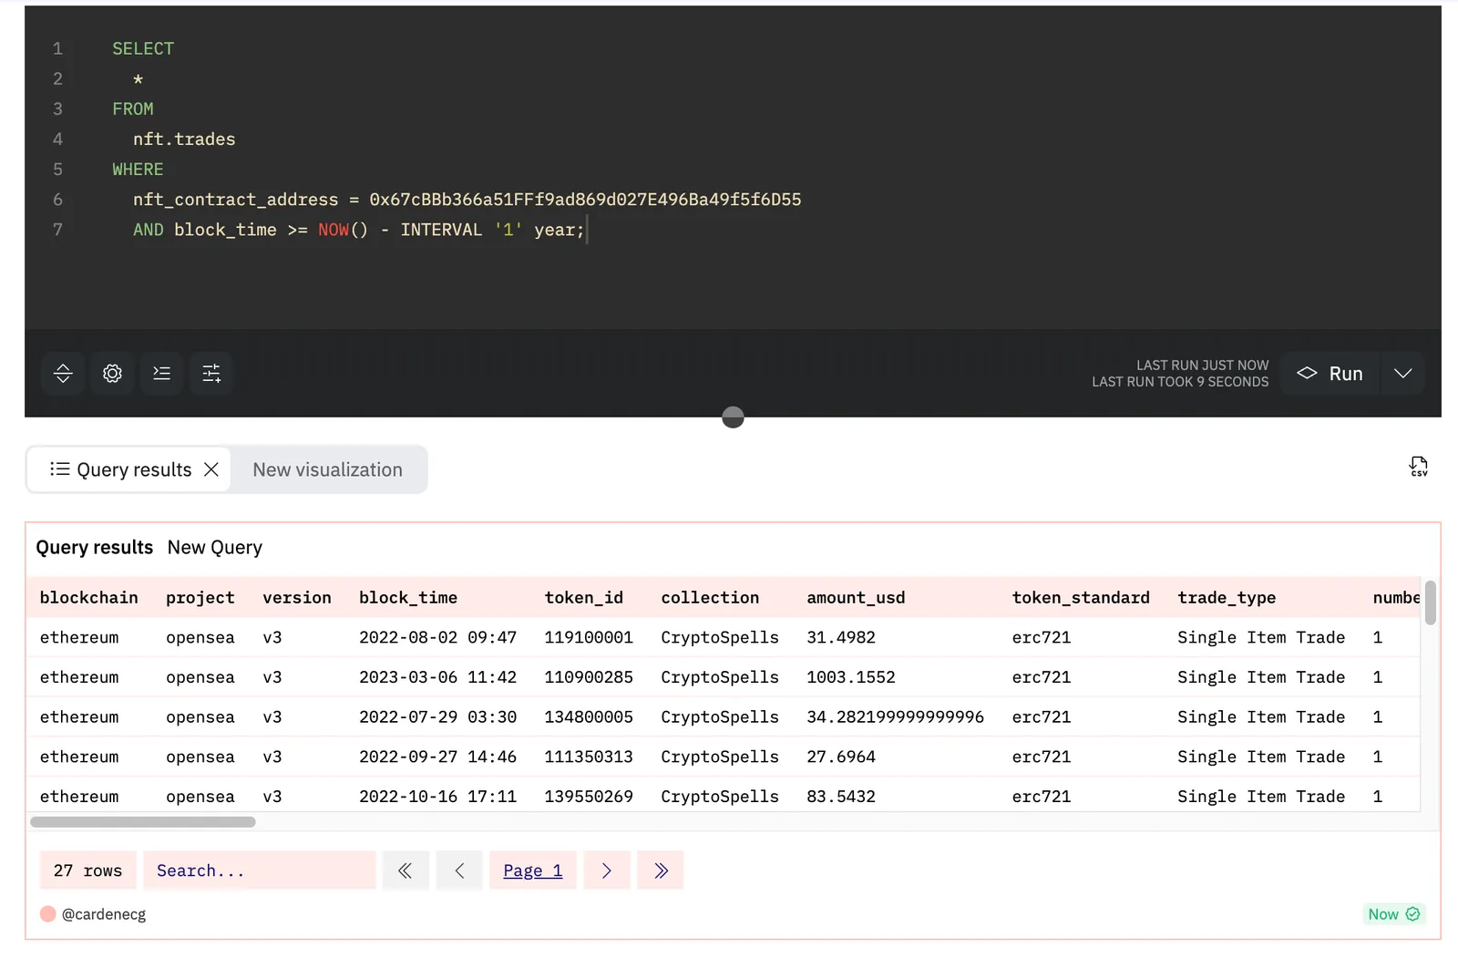Click the Now refresh status badge
The width and height of the screenshot is (1458, 958).
tap(1394, 914)
